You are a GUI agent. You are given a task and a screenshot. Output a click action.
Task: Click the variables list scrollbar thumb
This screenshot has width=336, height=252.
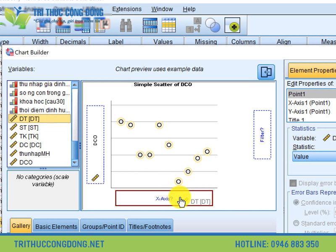(x=75, y=150)
